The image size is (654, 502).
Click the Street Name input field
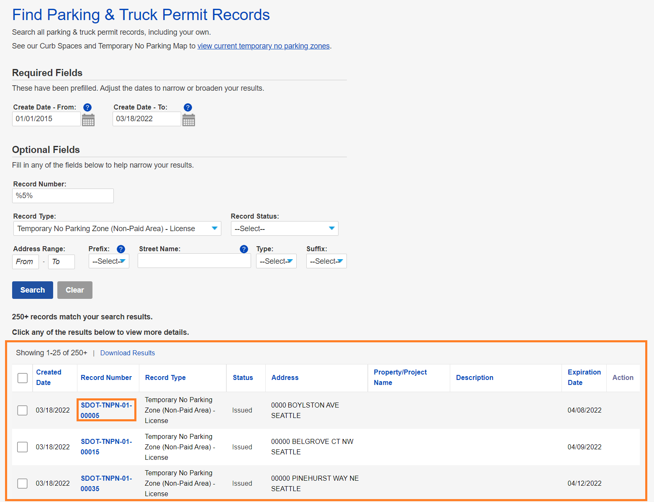[x=194, y=260]
